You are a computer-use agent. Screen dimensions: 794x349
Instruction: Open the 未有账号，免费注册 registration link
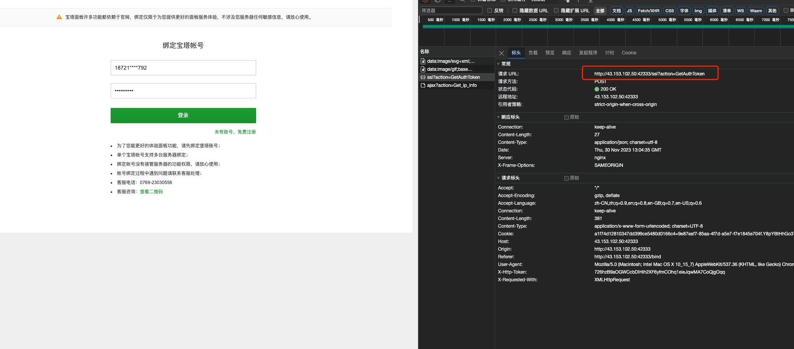(x=235, y=132)
